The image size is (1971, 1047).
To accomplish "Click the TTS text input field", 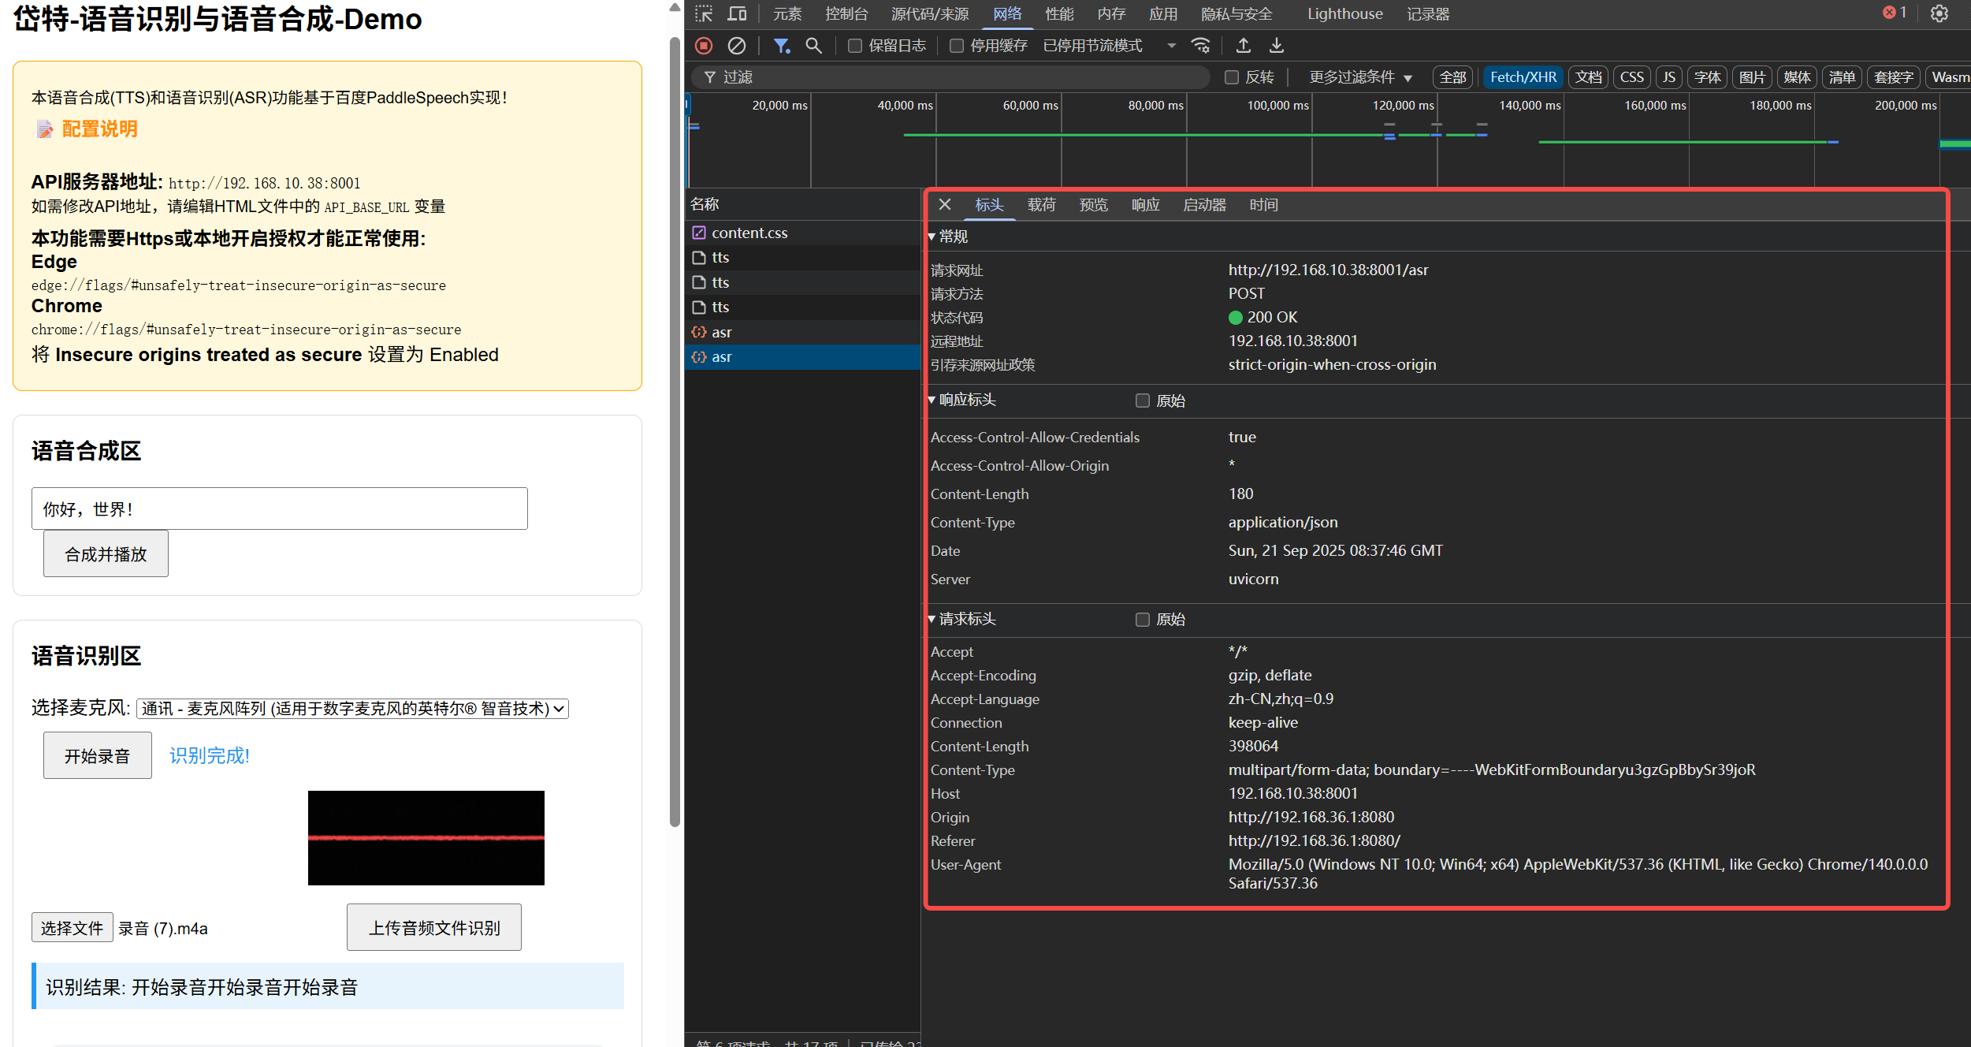I will pos(279,509).
